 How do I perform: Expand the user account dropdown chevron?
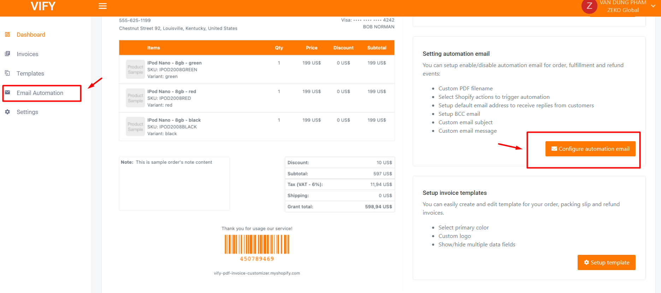pyautogui.click(x=653, y=6)
